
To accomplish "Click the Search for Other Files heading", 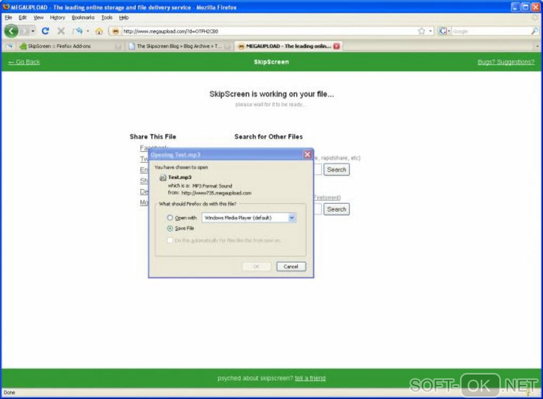I will (268, 137).
